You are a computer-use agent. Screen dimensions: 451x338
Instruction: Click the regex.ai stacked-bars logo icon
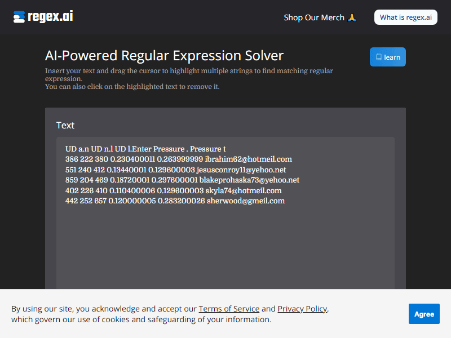(19, 17)
